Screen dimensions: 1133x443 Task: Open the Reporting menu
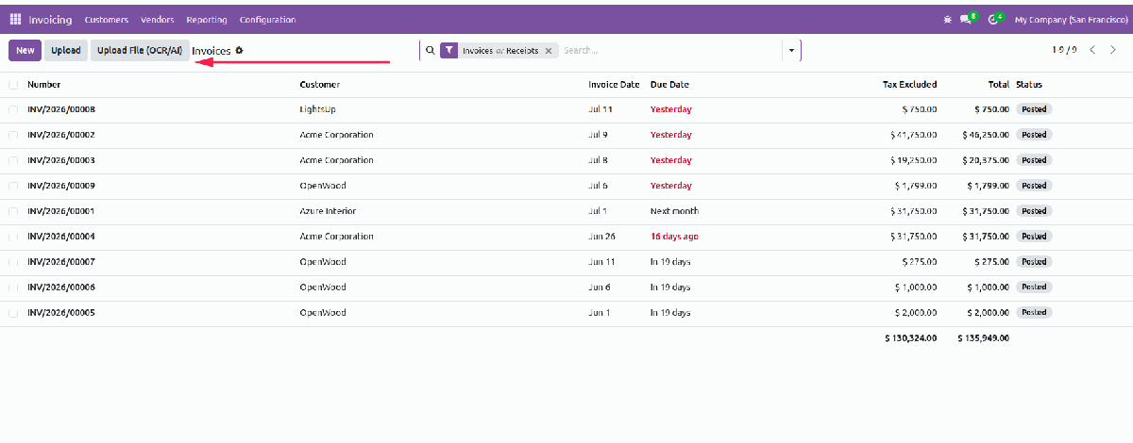(207, 19)
